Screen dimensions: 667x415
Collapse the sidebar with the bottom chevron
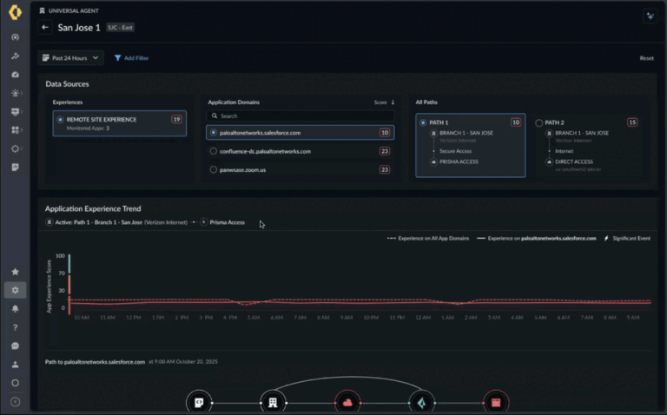pos(16,402)
